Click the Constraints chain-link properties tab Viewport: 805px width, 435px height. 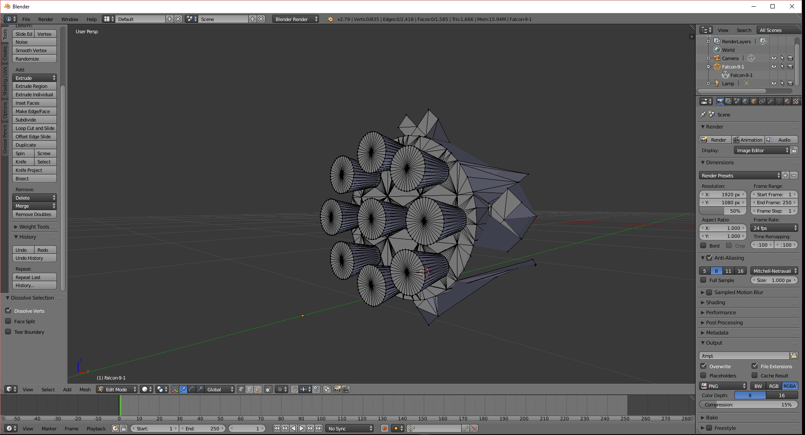click(x=762, y=101)
